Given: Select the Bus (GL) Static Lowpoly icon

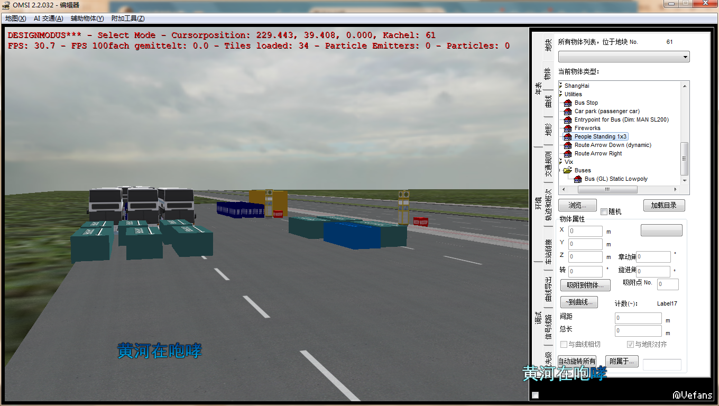Looking at the screenshot, I should (x=578, y=179).
